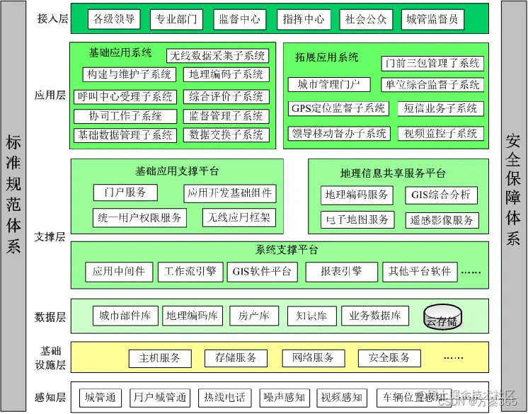Screen dimensions: 528x414
Task: Select the GPS定位监督子系统 box
Action: [338, 109]
